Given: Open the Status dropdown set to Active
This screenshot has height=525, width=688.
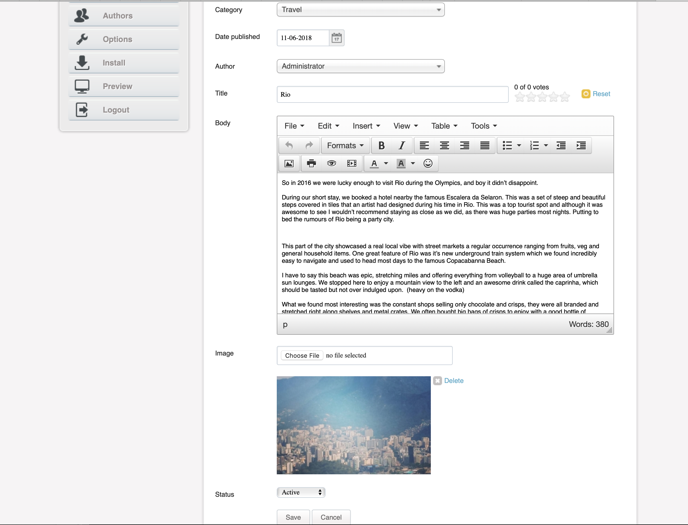Looking at the screenshot, I should coord(301,492).
